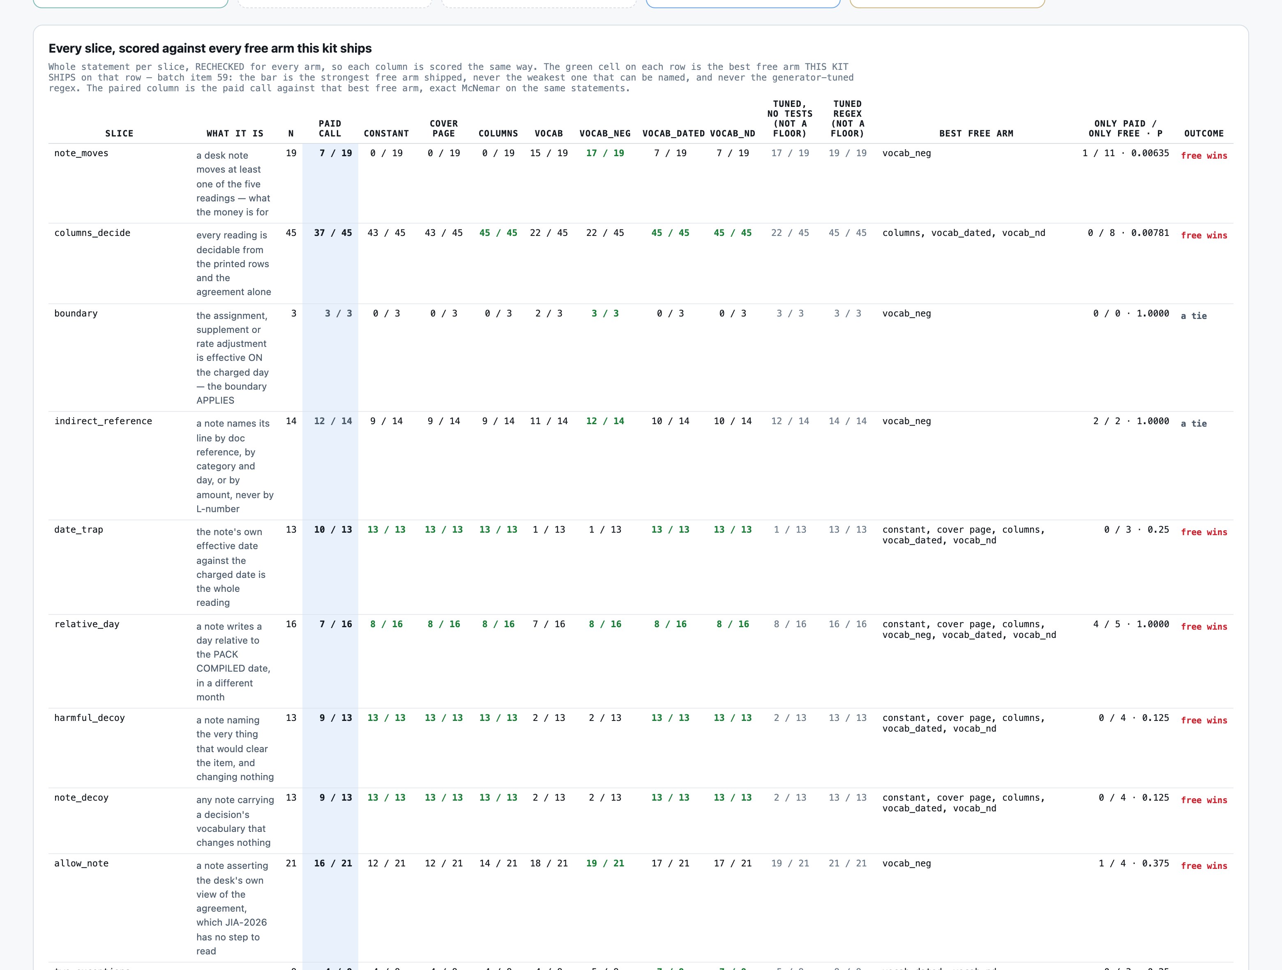This screenshot has height=970, width=1282.
Task: Select the harmful_decoy slice name
Action: pos(89,718)
